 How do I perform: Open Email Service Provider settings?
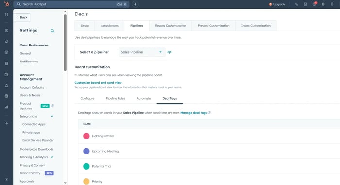pyautogui.click(x=38, y=140)
